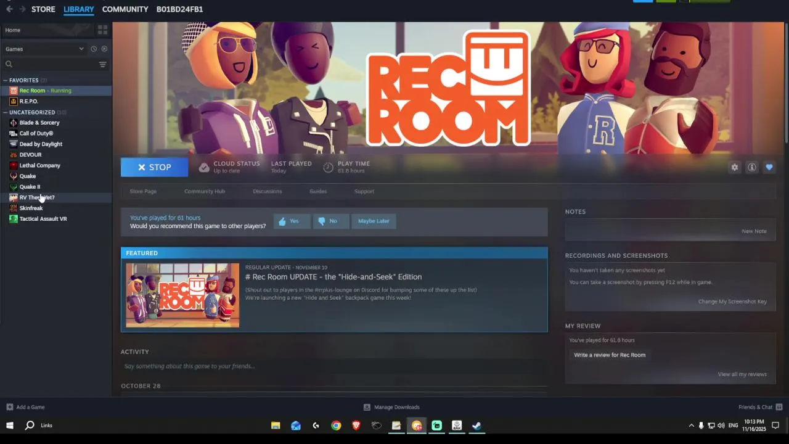Recommend the game with Yes
The image size is (789, 444).
click(292, 221)
